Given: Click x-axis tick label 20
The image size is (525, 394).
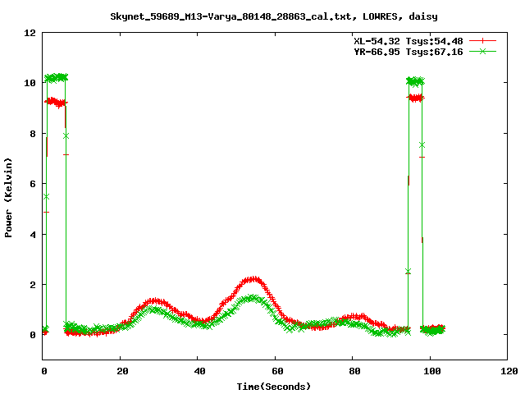Looking at the screenshot, I should [x=122, y=371].
